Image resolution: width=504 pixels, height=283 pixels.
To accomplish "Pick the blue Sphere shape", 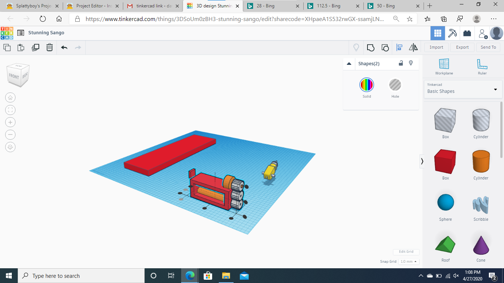I will click(x=445, y=203).
